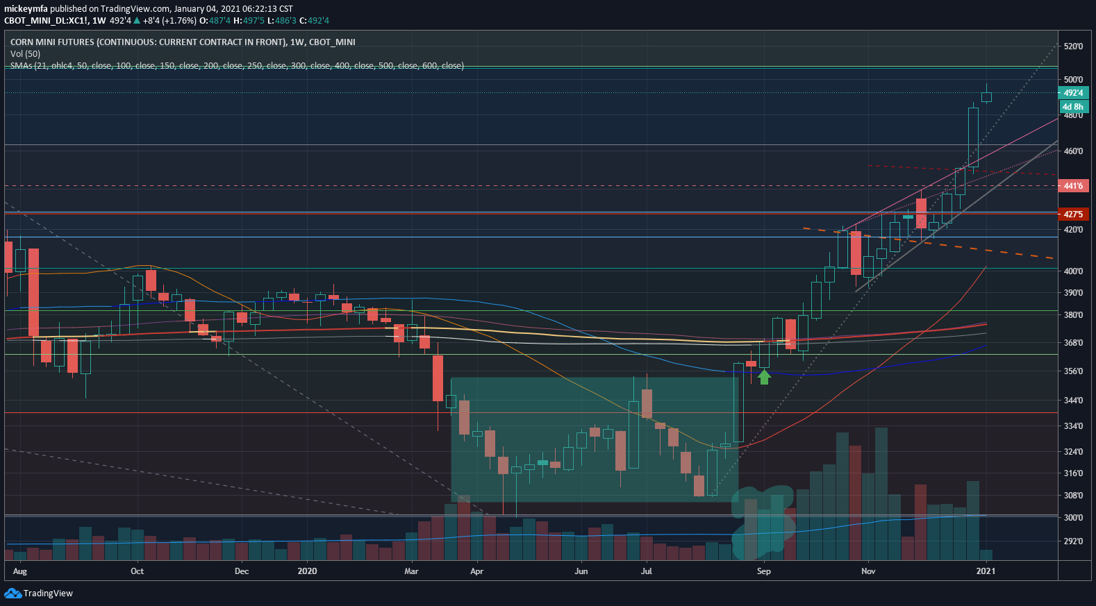Click the Oct label on time axis
The width and height of the screenshot is (1096, 606).
[138, 571]
